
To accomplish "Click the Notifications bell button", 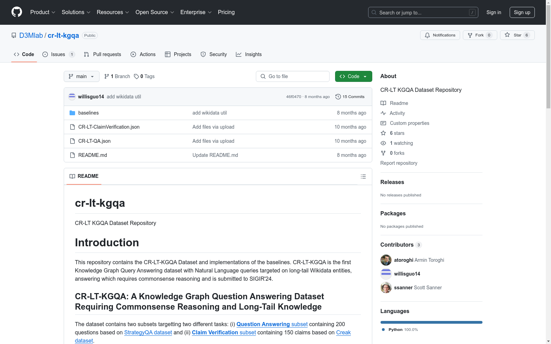I will click(x=440, y=35).
